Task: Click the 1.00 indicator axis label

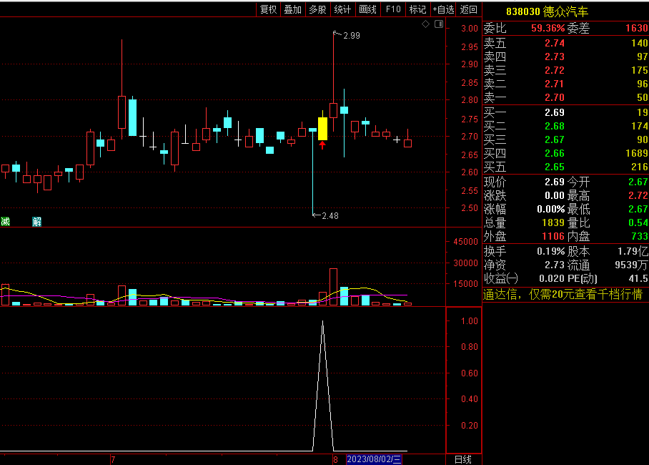Action: tap(470, 321)
